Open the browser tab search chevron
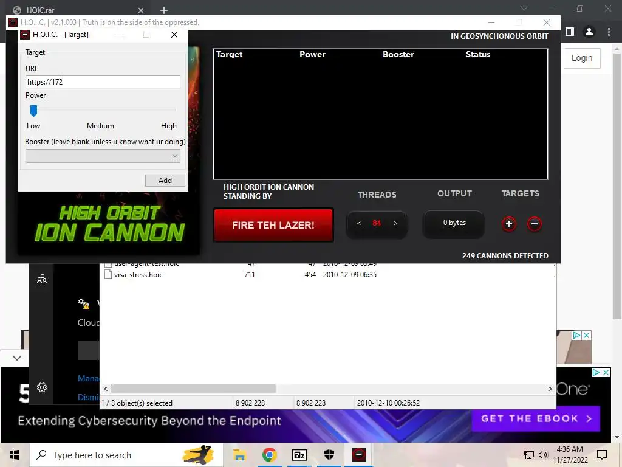The height and width of the screenshot is (467, 622). 524,9
